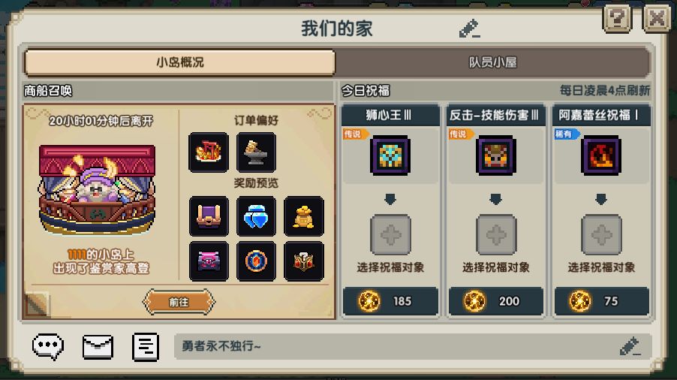Open the mail envelope icon

pos(98,347)
